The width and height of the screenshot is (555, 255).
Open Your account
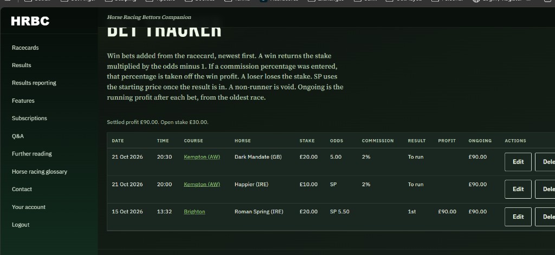tap(29, 207)
